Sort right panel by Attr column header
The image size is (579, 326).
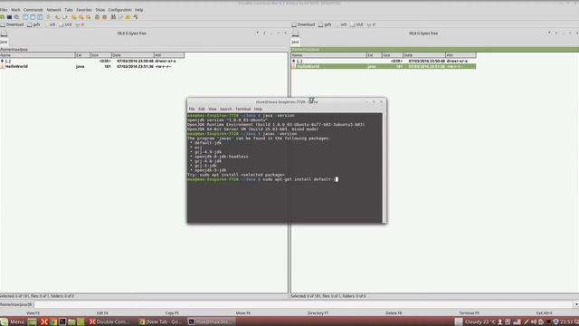[x=460, y=55]
